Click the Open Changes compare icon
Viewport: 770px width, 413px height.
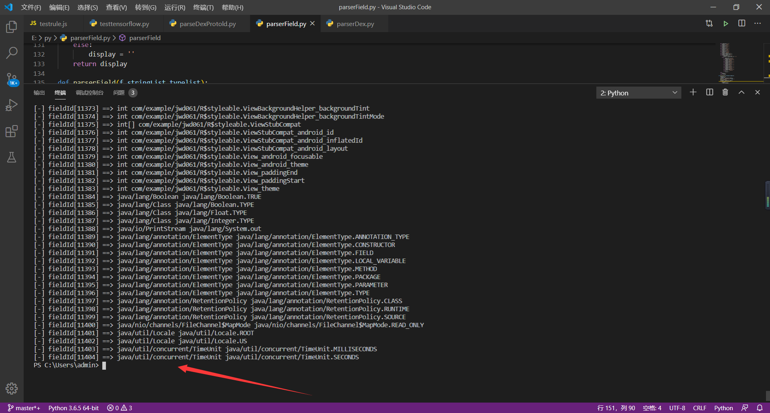(709, 24)
